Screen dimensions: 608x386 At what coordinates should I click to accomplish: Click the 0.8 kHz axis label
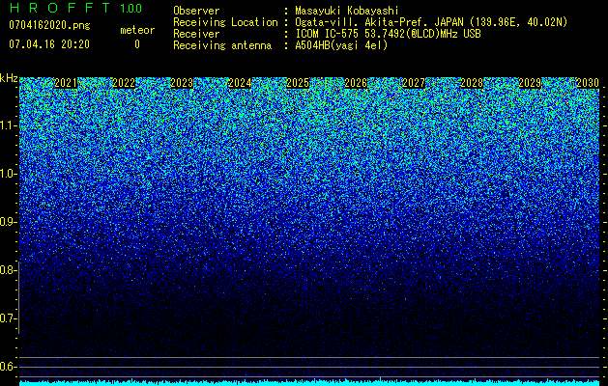tap(8, 270)
